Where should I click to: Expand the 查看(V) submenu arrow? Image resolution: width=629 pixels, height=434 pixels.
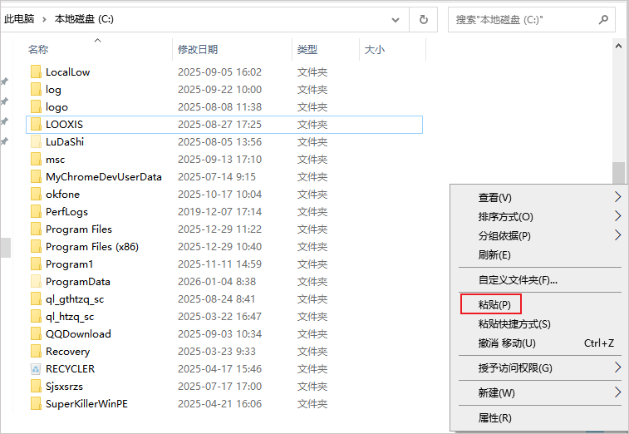point(617,197)
